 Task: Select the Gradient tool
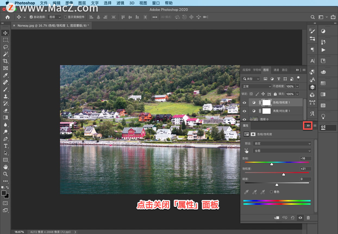point(5,118)
